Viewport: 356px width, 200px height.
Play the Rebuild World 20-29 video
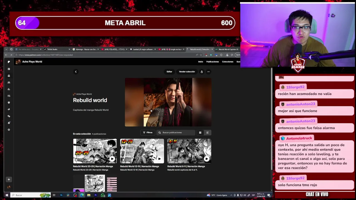pos(112,159)
